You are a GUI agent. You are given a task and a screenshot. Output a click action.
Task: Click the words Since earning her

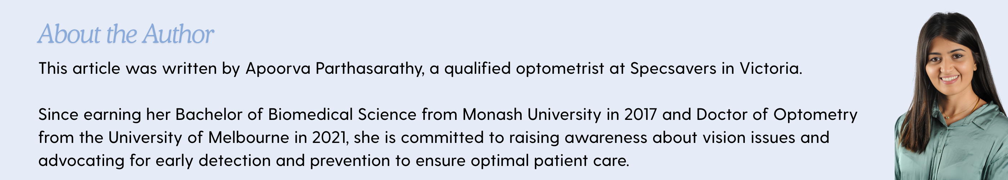tap(104, 114)
